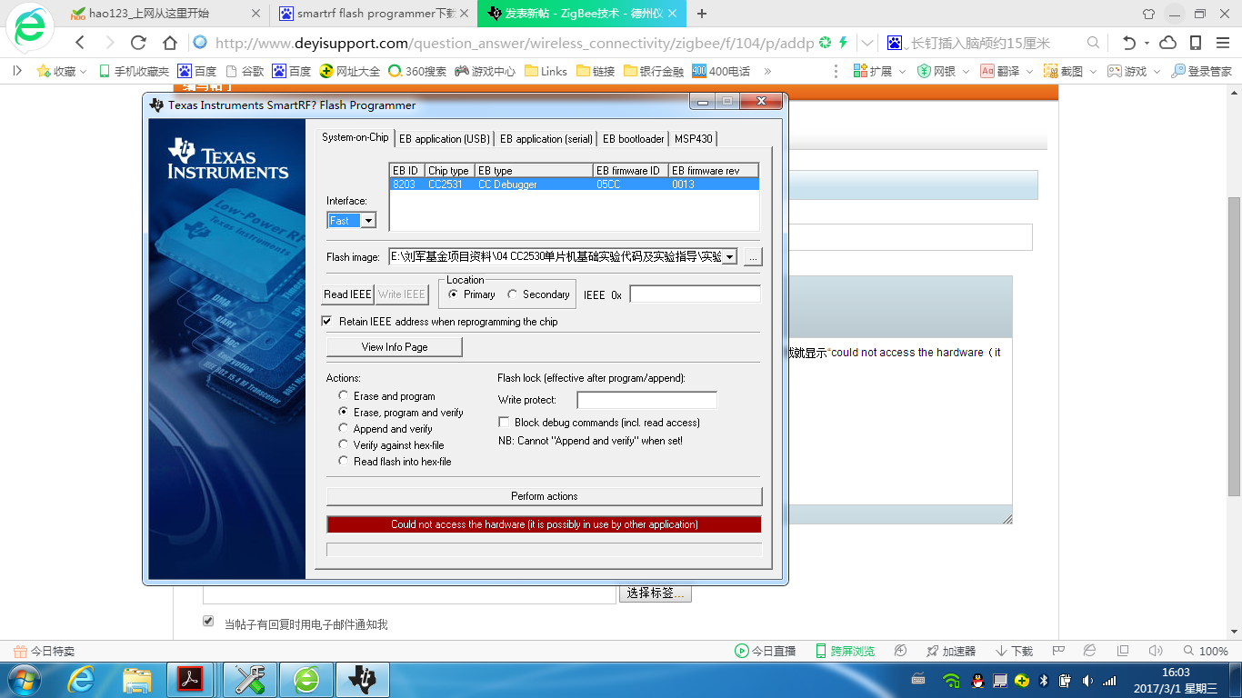Switch to the System-on-Chip tab

point(356,137)
